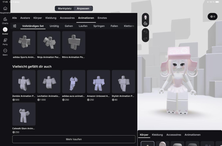Click the undo arrow button
The height and width of the screenshot is (146, 222).
point(146,31)
